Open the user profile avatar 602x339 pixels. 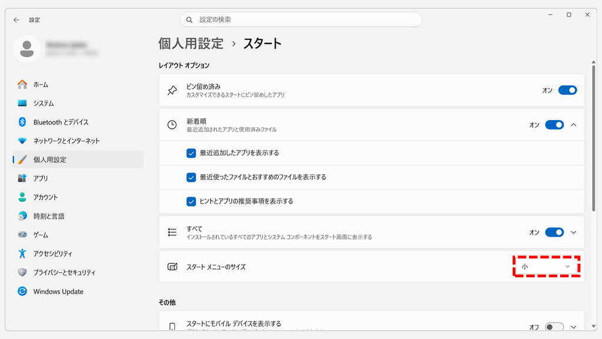tap(27, 49)
